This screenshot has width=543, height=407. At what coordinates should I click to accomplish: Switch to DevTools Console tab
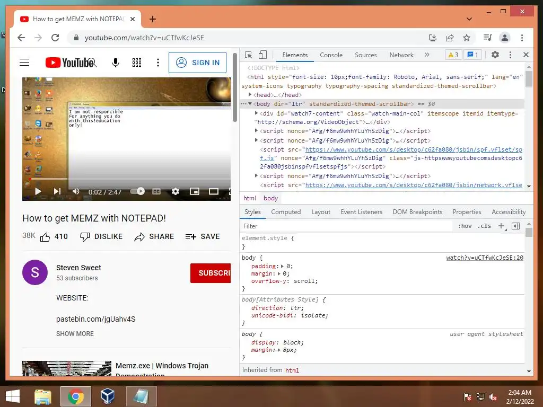331,55
